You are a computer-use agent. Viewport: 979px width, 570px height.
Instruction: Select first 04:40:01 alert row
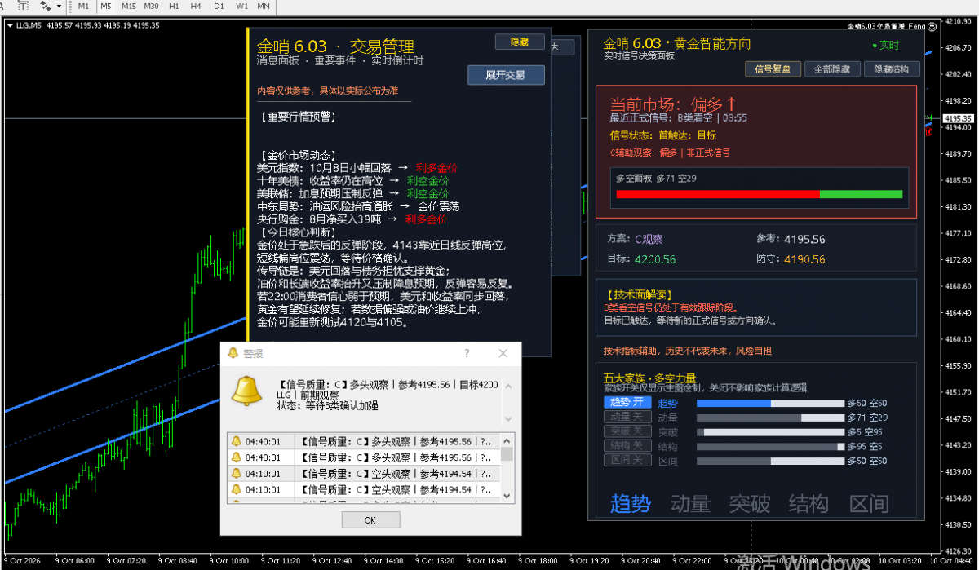point(364,441)
